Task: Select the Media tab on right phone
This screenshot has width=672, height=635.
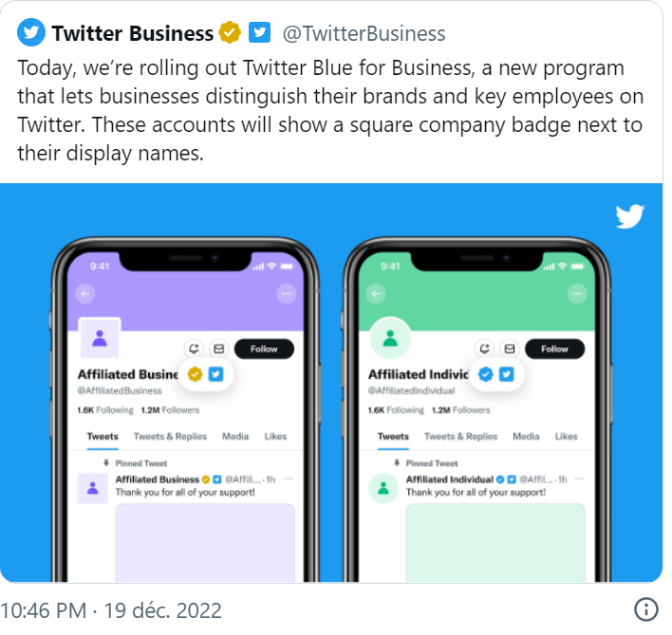Action: coord(526,437)
